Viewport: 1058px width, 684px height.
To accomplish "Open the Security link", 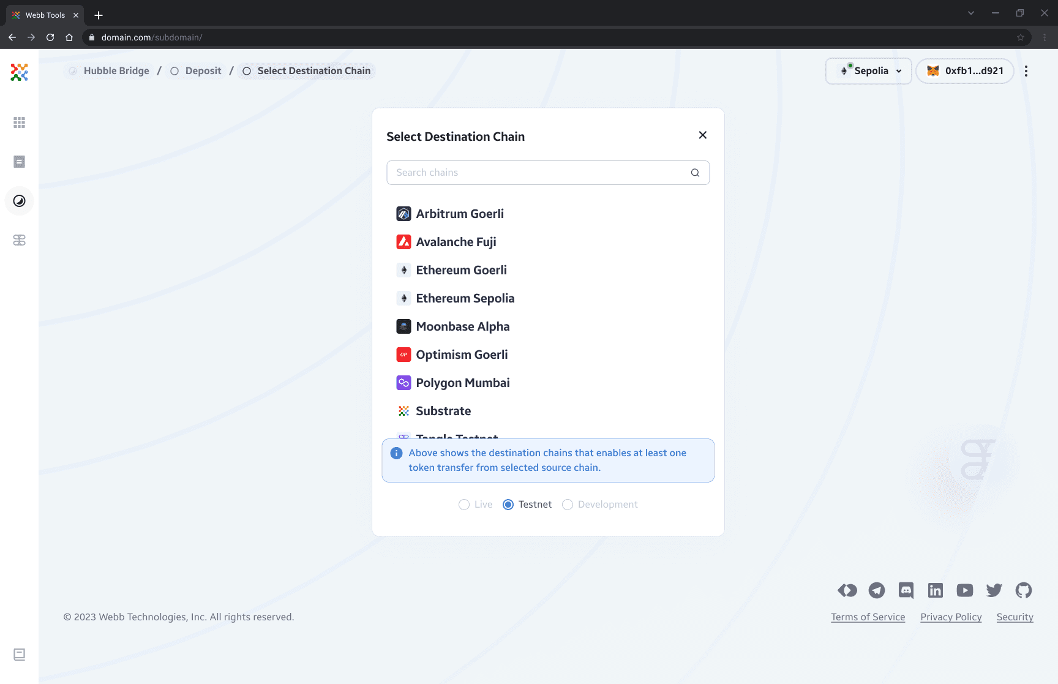I will click(1015, 617).
